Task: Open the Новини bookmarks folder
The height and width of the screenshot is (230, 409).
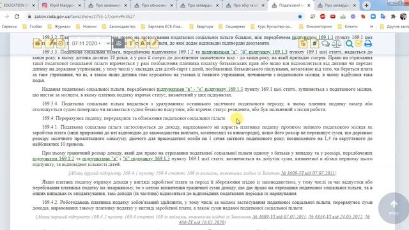Action: pos(86,27)
